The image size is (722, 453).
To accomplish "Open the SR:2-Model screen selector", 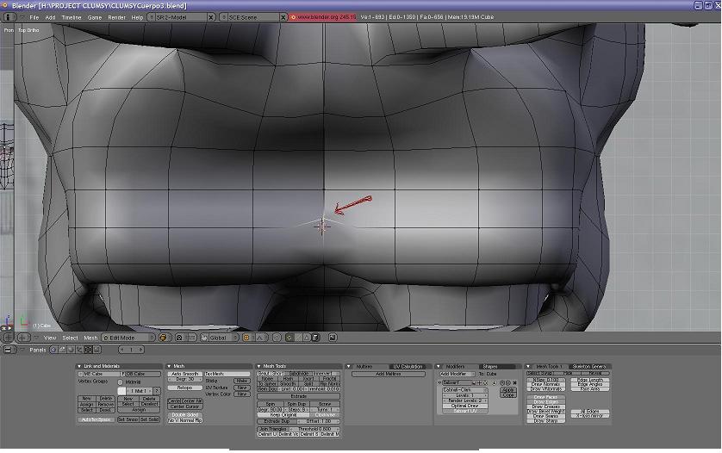I will tap(151, 17).
